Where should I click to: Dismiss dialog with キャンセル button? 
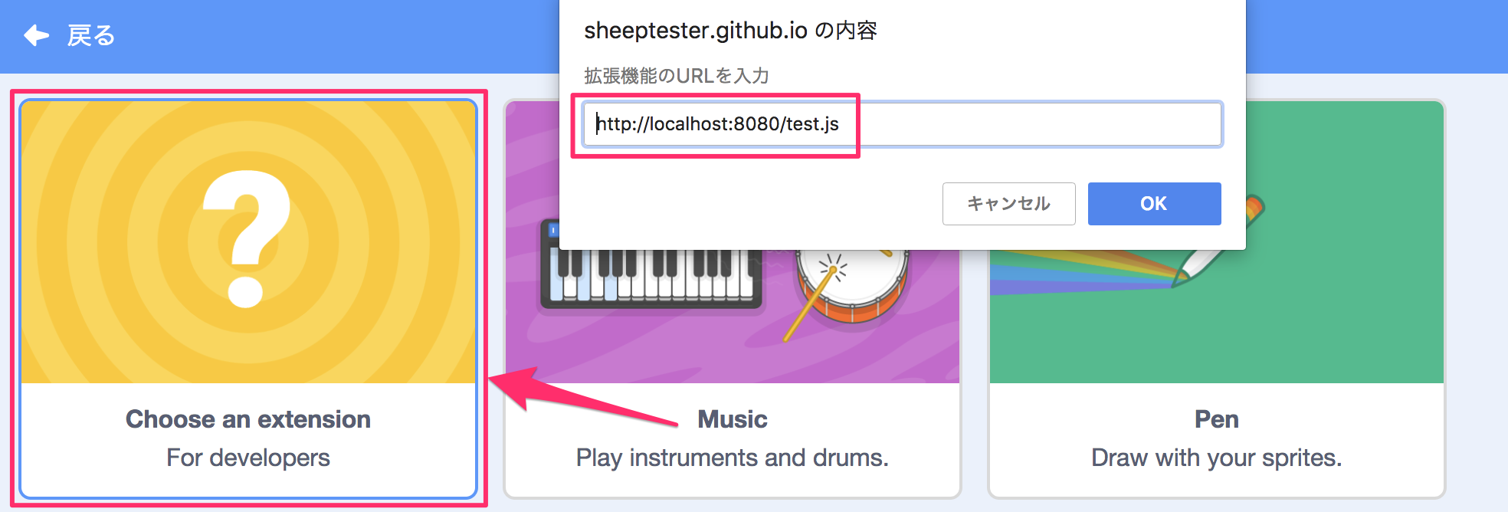pyautogui.click(x=1008, y=204)
